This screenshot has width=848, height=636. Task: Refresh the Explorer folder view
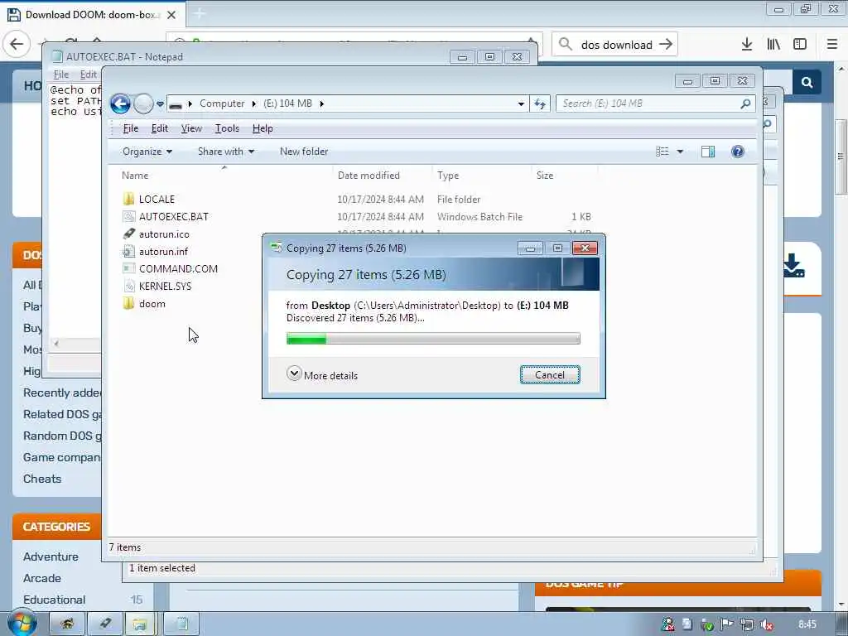pyautogui.click(x=540, y=104)
